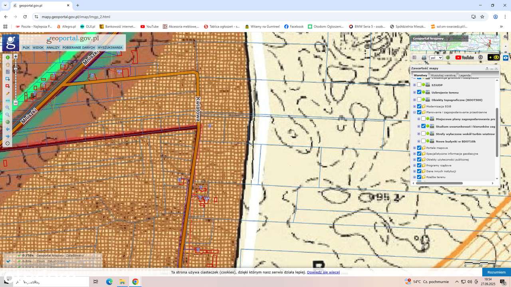Open the 'Dowiedz się więcej' cookies link

coord(323,272)
